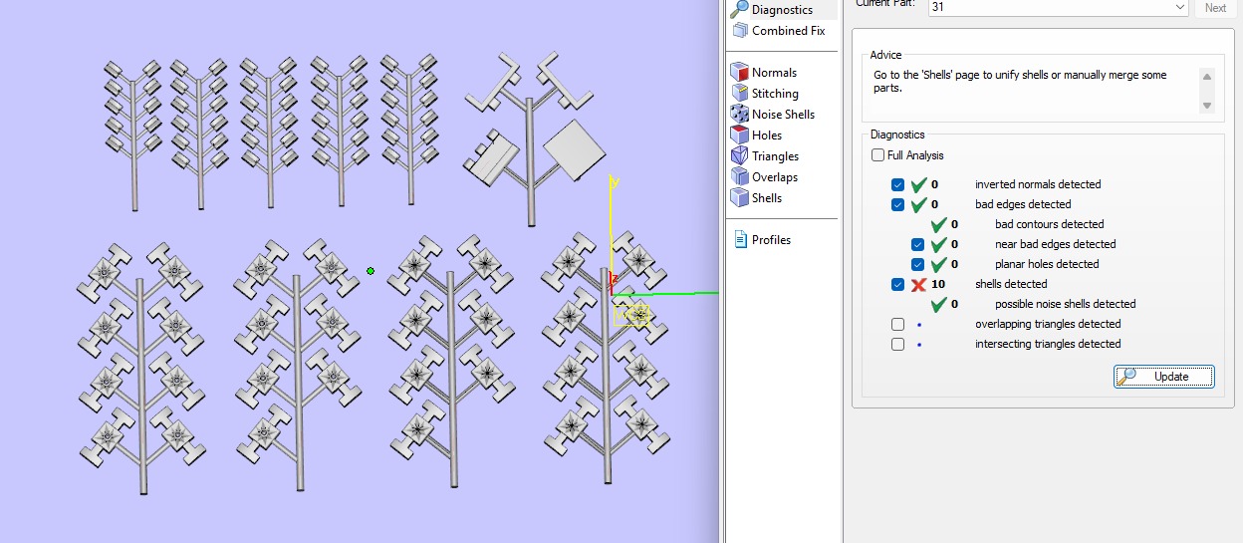Select the Stitching cube icon
1243x543 pixels.
740,93
